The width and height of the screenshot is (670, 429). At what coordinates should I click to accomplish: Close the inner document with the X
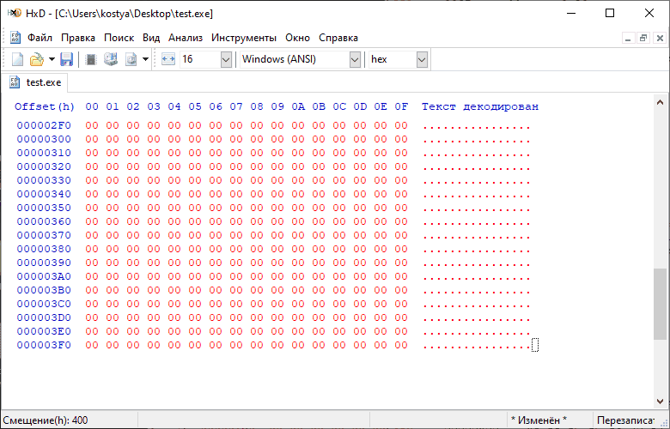pyautogui.click(x=660, y=39)
